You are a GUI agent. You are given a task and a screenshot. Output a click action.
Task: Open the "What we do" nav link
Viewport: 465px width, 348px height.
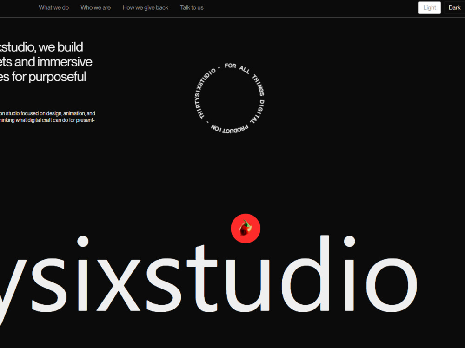[53, 8]
